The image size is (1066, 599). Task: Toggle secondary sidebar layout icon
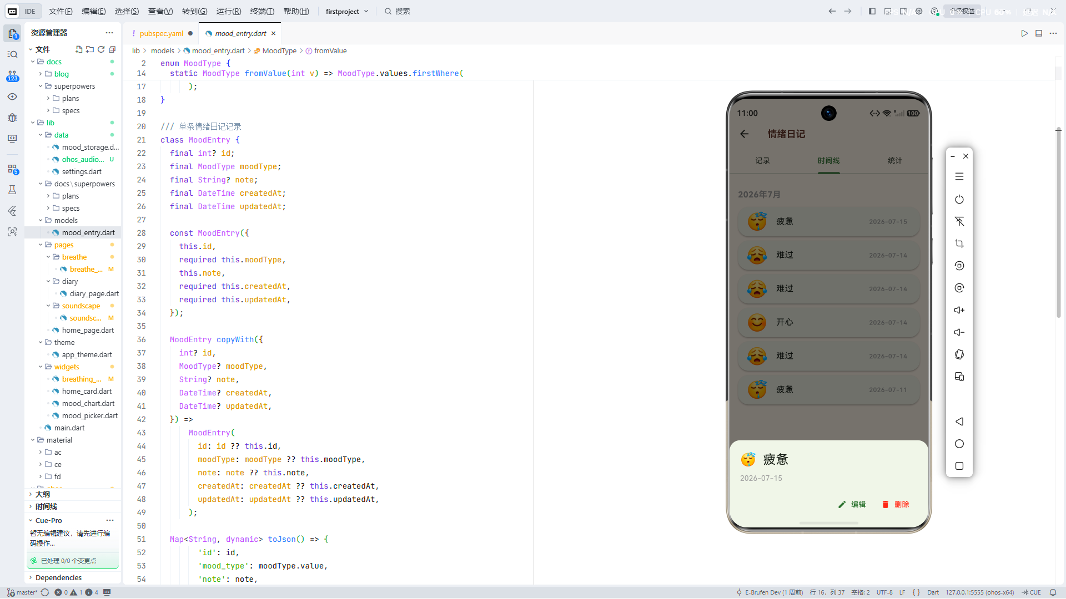coord(903,11)
